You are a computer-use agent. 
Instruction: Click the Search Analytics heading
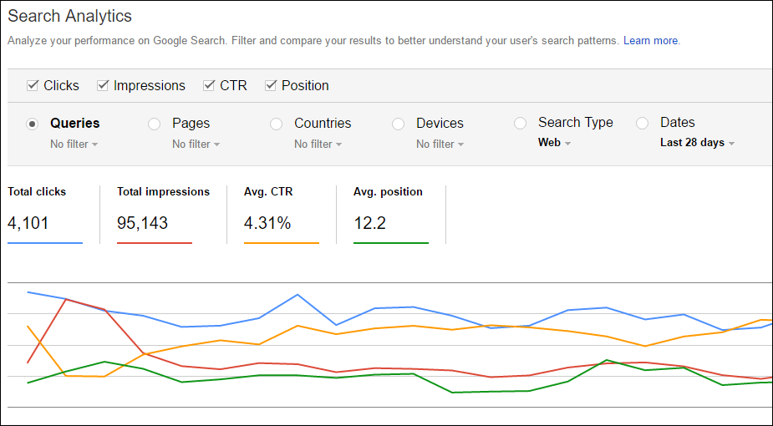pos(70,16)
